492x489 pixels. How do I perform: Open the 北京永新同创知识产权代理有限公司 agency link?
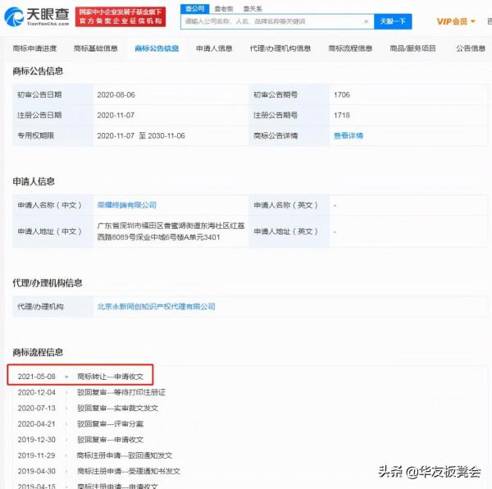pos(157,306)
